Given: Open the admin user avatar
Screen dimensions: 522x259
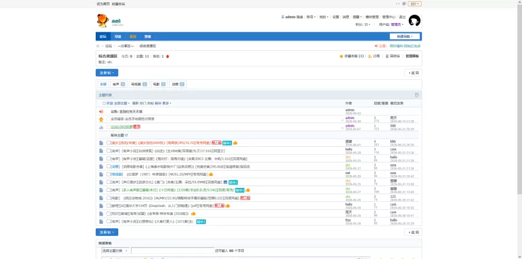Looking at the screenshot, I should [x=415, y=21].
